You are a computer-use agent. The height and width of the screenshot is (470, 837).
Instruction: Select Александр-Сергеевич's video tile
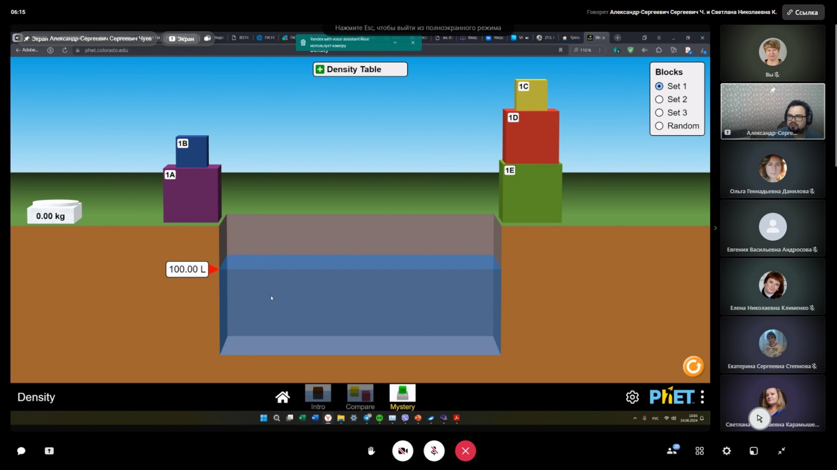coord(773,111)
